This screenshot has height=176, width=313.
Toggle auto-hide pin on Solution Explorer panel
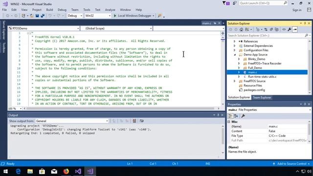pyautogui.click(x=305, y=23)
